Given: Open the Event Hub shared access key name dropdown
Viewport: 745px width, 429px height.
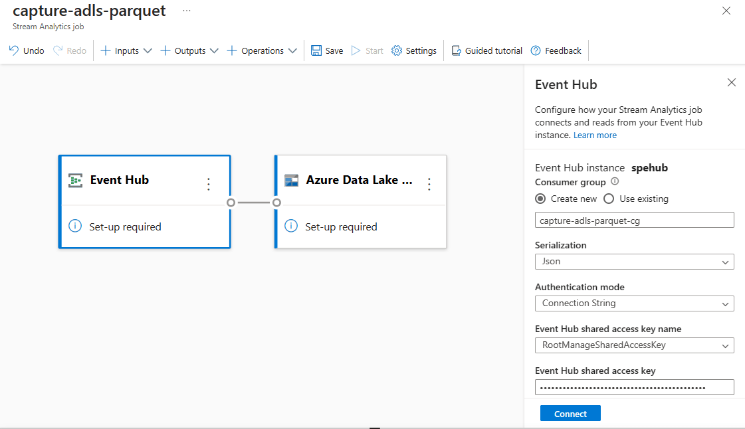Looking at the screenshot, I should coord(634,345).
